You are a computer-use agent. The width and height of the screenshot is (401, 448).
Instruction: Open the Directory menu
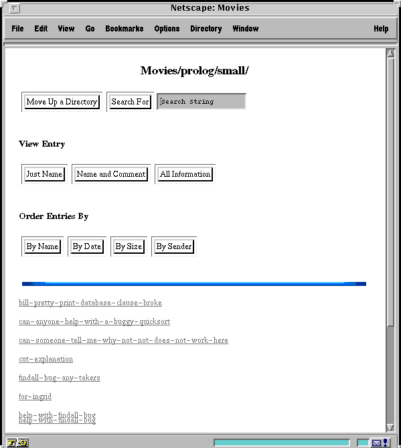tap(206, 29)
